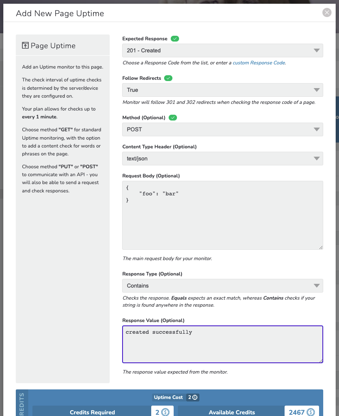Image resolution: width=339 pixels, height=416 pixels.
Task: Open the Expected Response dropdown
Action: 223,50
